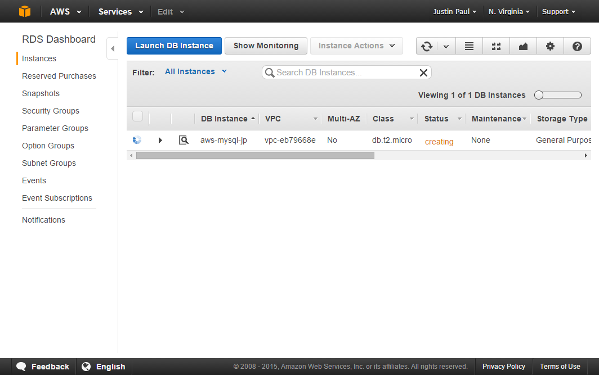
Task: Switch to the tile grid view icon
Action: coord(496,46)
